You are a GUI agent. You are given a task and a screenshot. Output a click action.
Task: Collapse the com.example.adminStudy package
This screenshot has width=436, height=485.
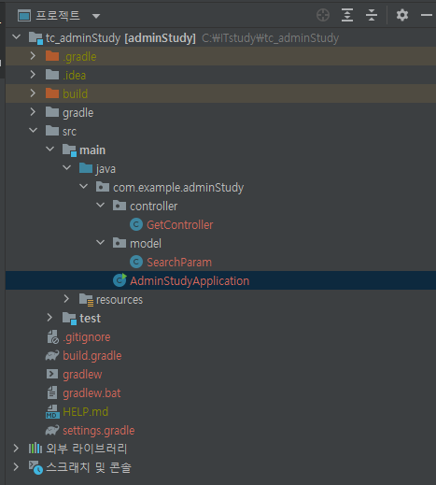click(x=83, y=187)
